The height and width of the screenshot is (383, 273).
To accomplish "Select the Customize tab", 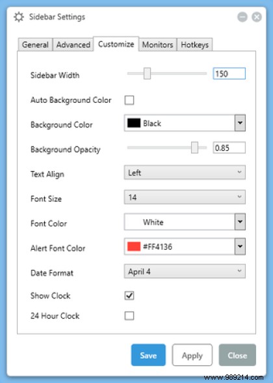I will pos(116,44).
